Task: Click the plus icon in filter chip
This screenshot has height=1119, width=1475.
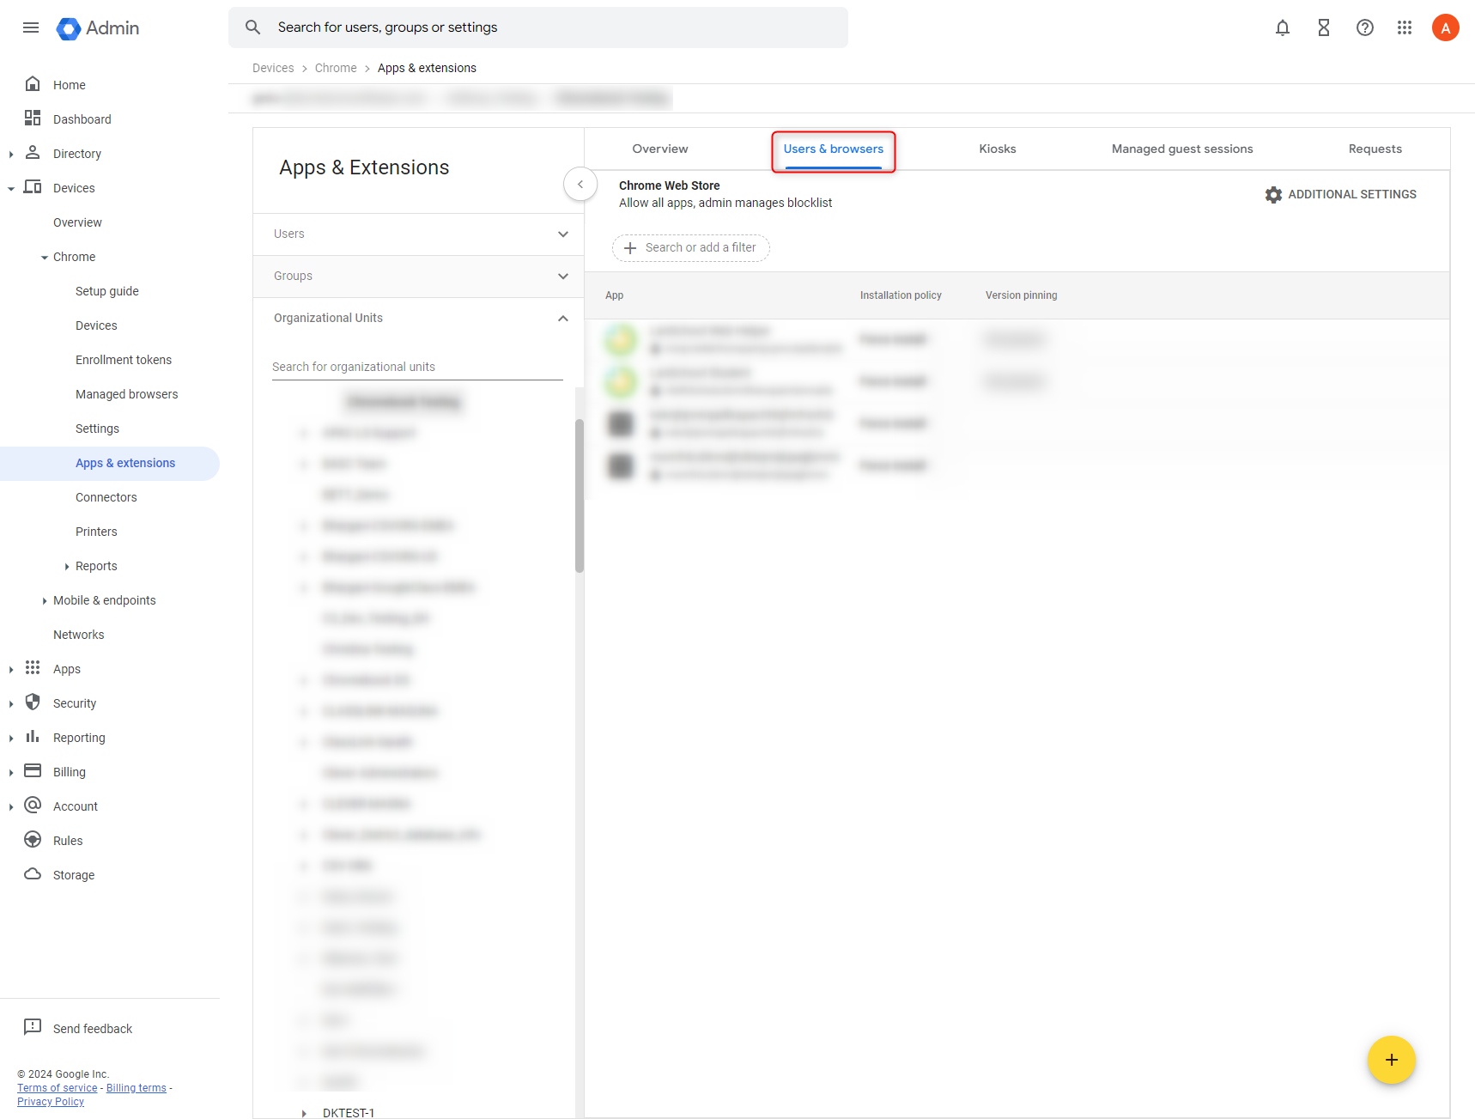Action: 630,248
